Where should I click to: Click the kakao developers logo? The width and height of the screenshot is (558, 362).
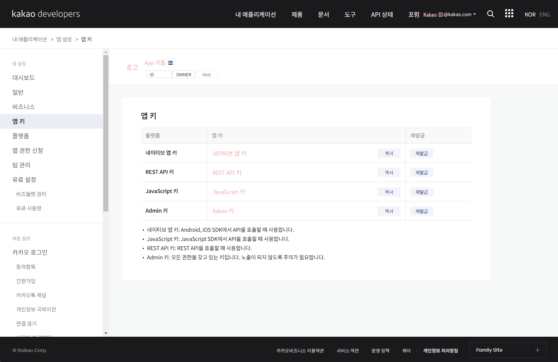tap(46, 14)
